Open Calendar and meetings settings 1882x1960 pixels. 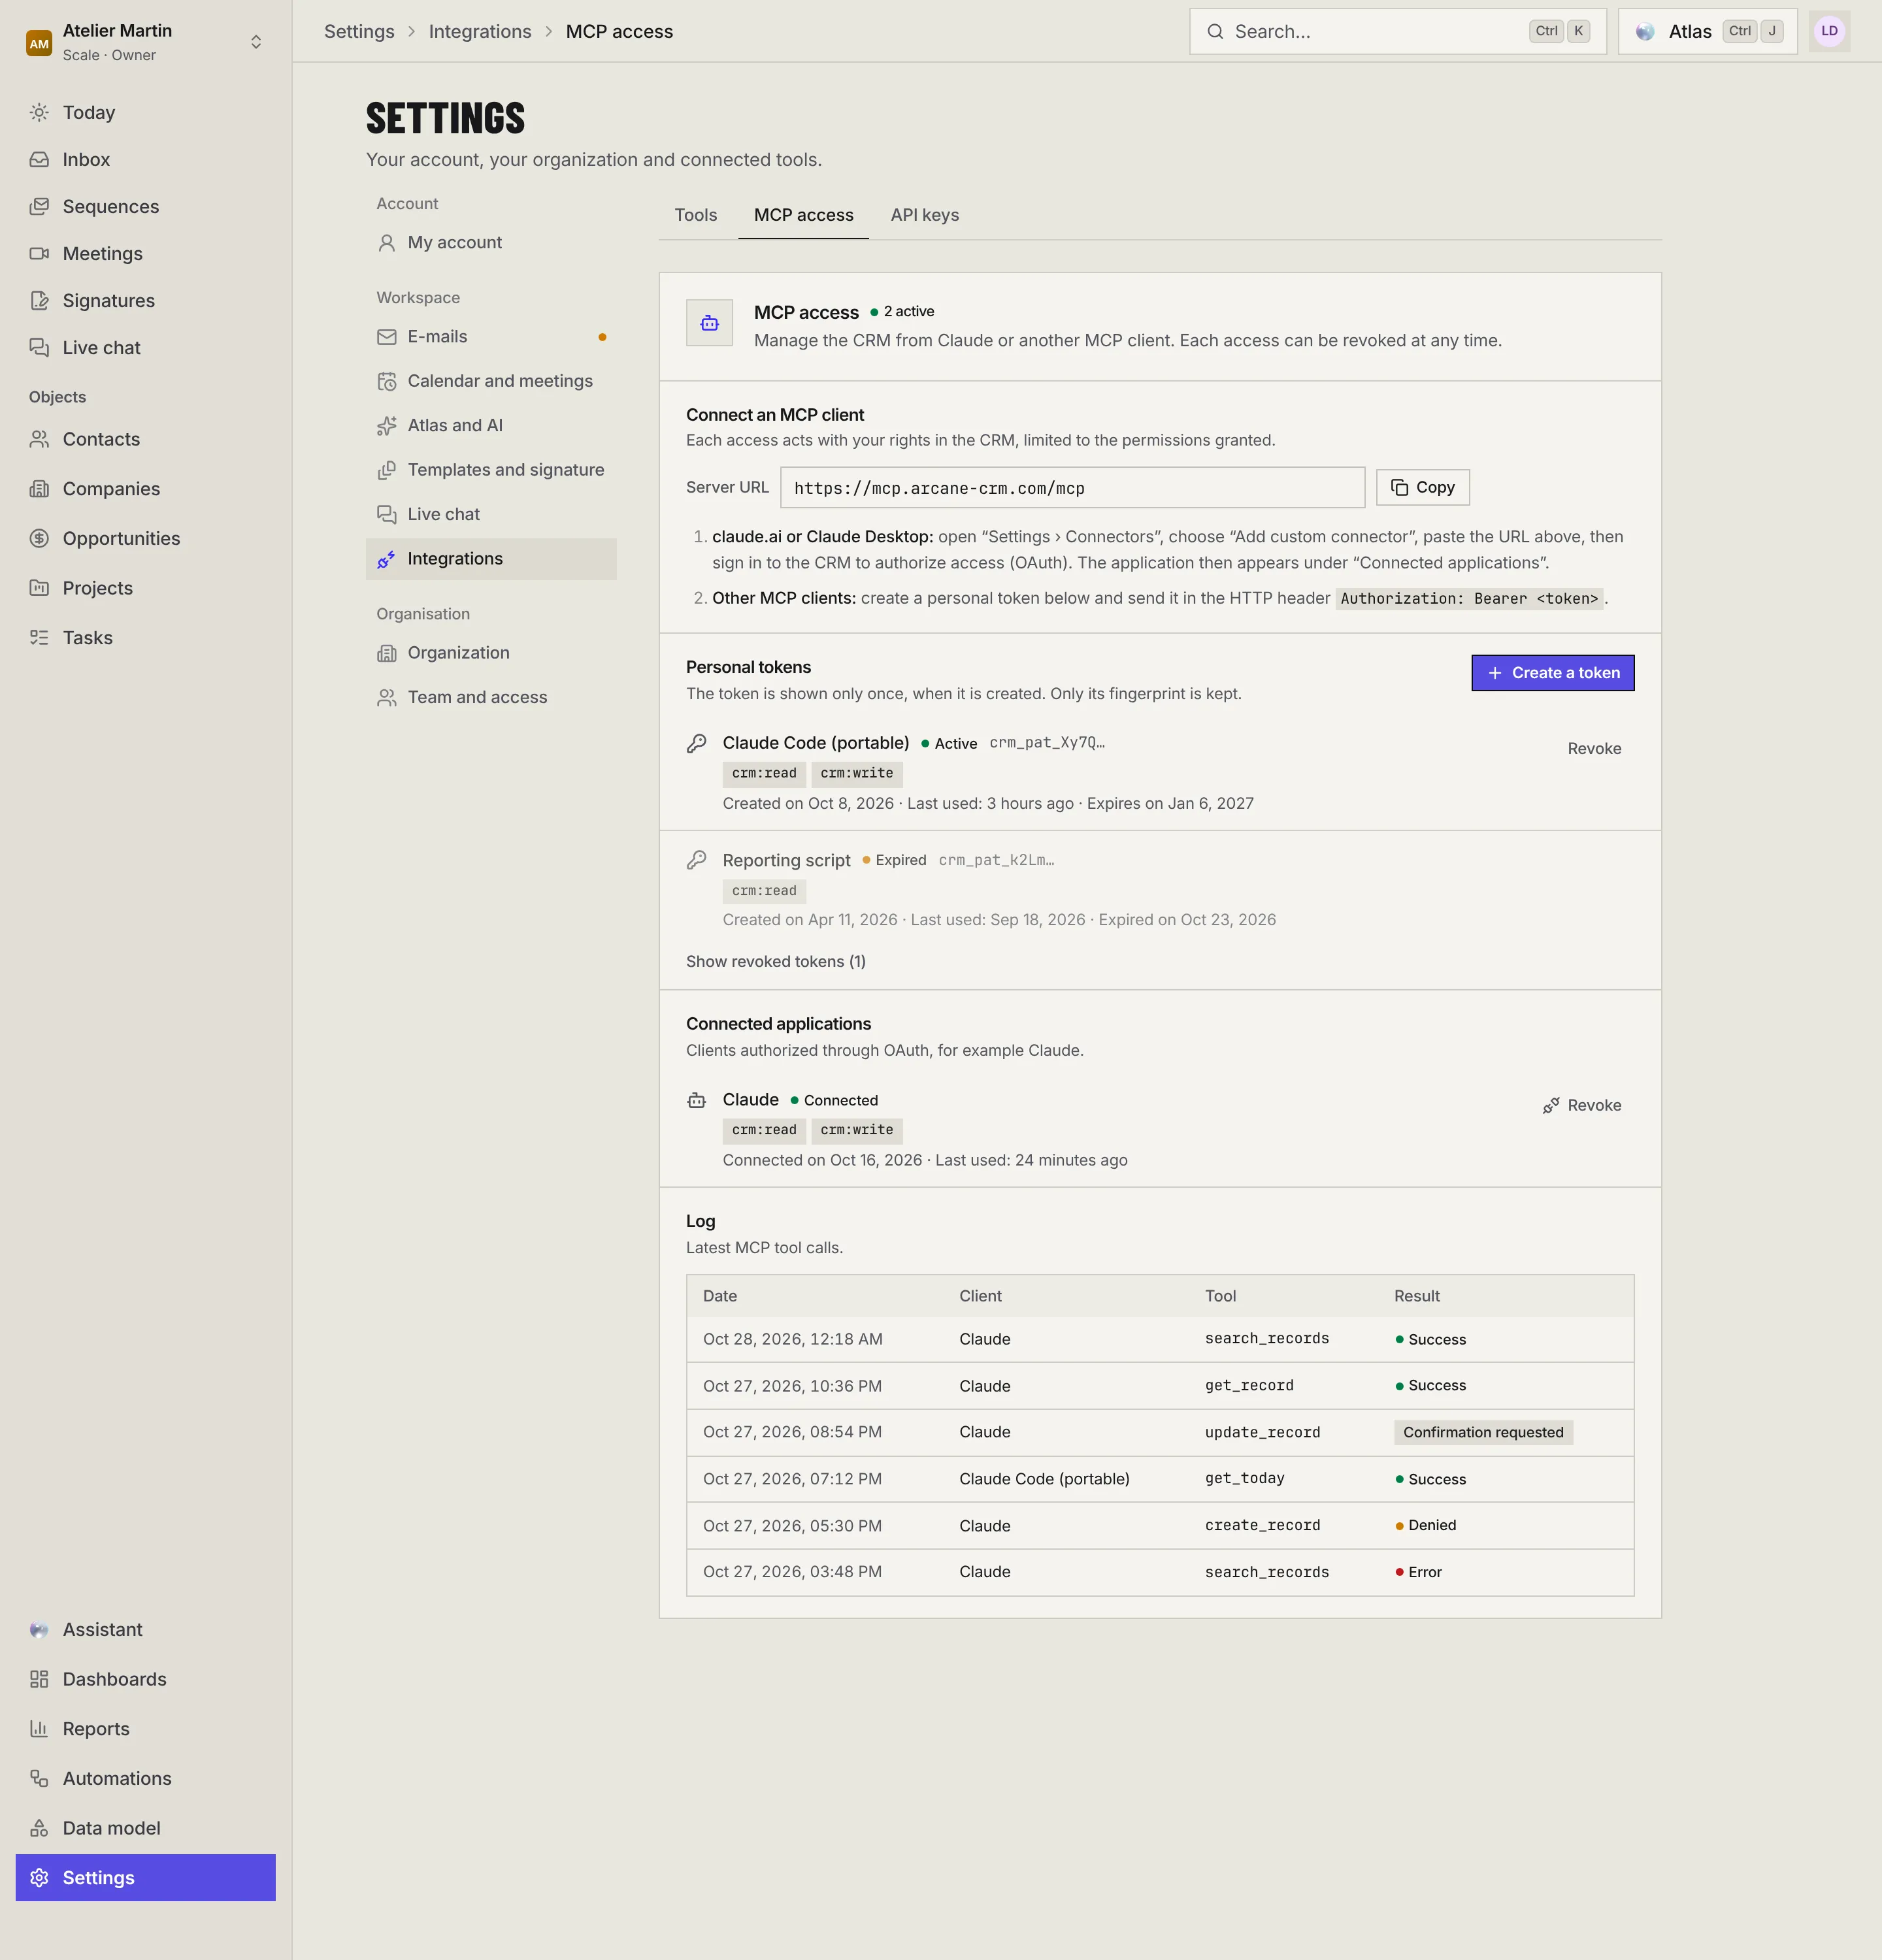click(x=491, y=381)
